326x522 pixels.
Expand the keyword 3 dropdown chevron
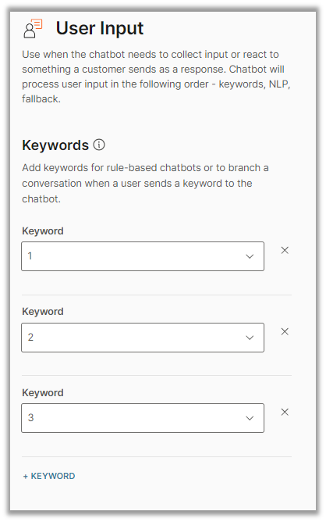point(250,418)
